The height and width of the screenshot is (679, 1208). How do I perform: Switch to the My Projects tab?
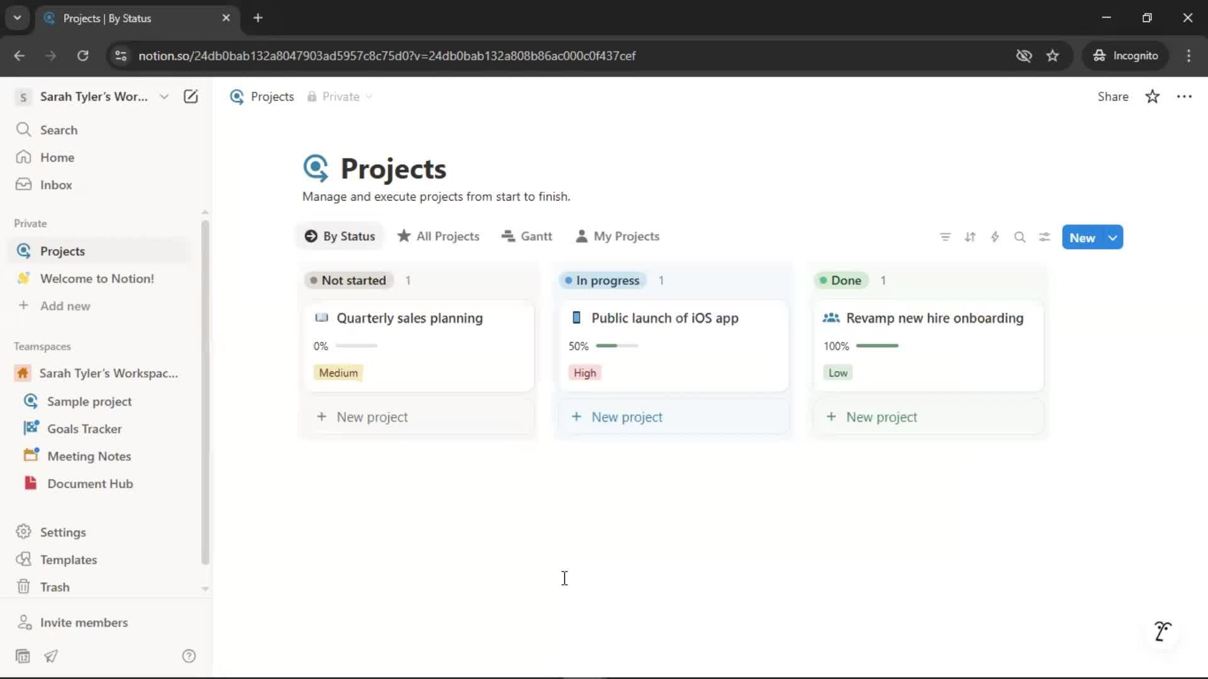(x=617, y=236)
